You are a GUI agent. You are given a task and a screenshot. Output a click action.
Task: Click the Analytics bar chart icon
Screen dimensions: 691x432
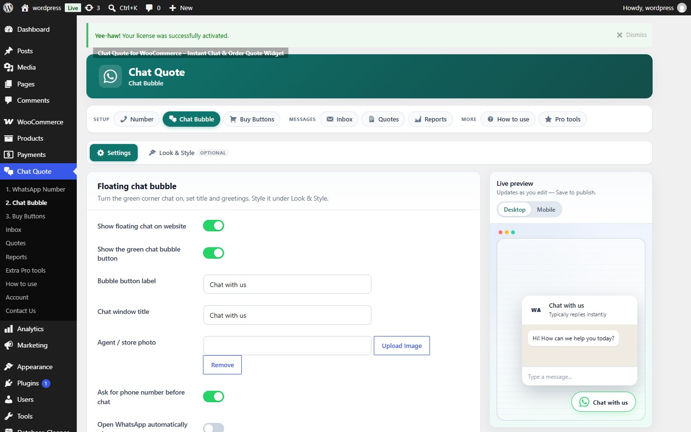point(9,329)
